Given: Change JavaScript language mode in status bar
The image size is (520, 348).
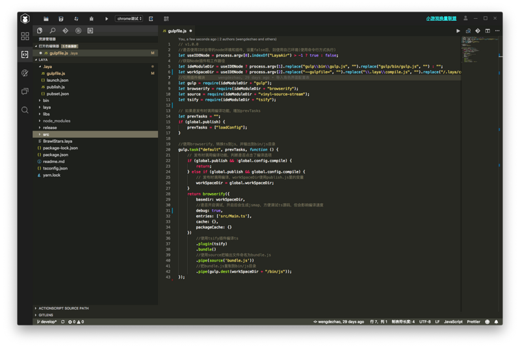Looking at the screenshot, I should [x=453, y=321].
